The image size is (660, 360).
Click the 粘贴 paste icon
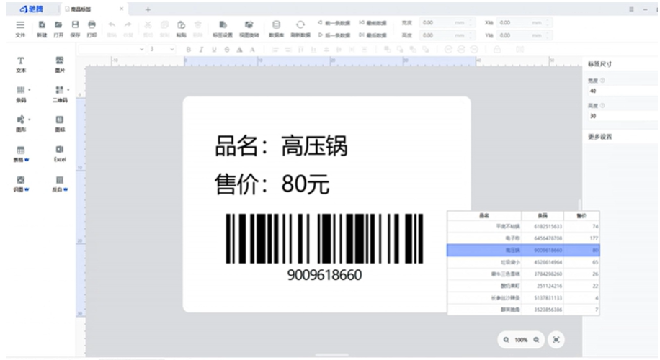pos(181,24)
